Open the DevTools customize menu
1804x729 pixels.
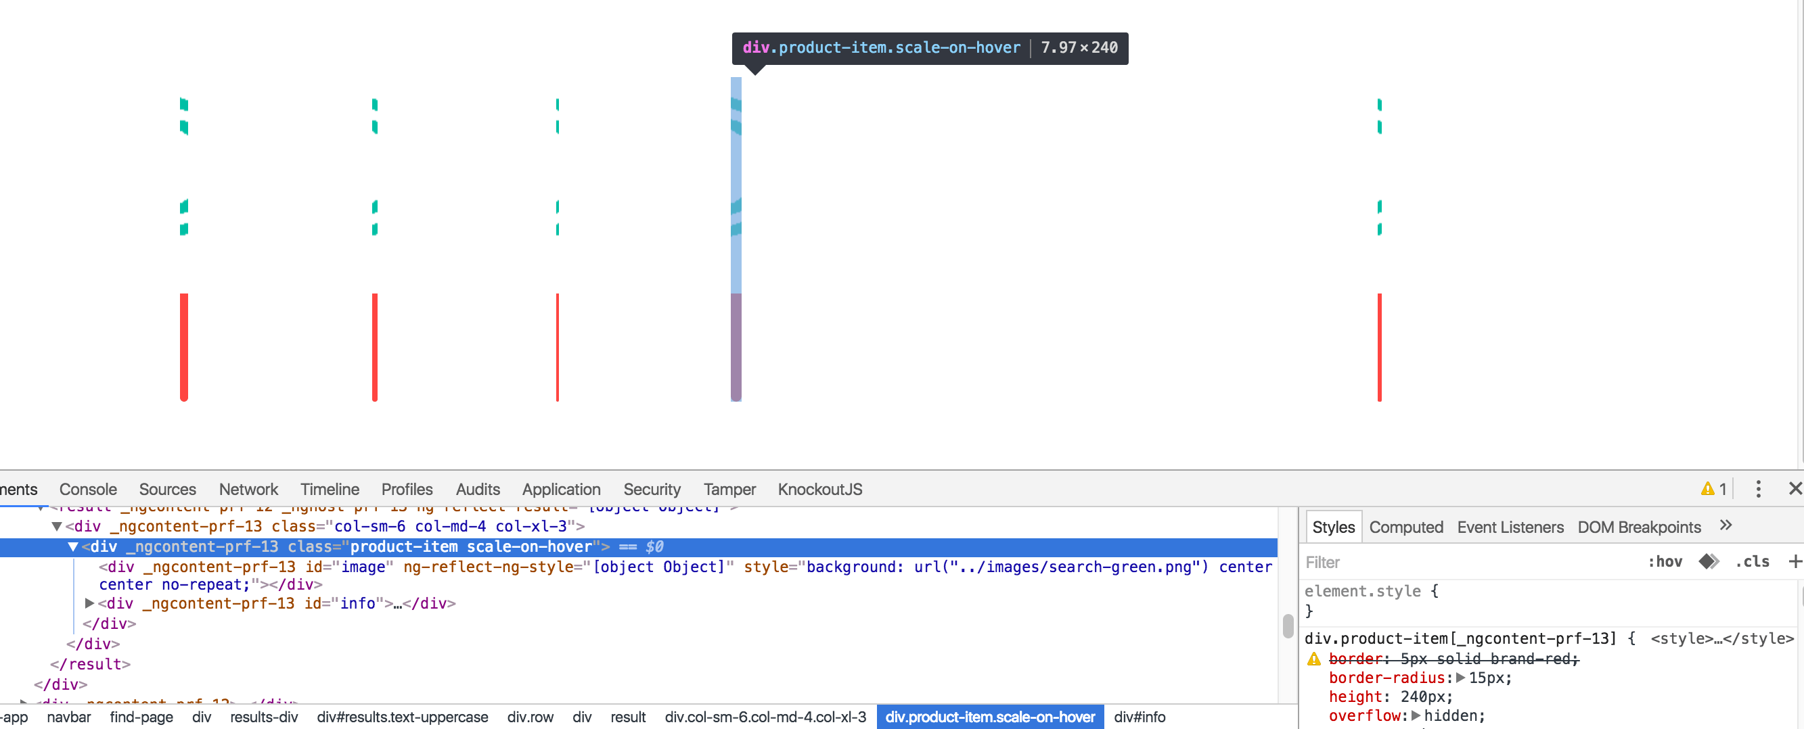click(x=1759, y=489)
